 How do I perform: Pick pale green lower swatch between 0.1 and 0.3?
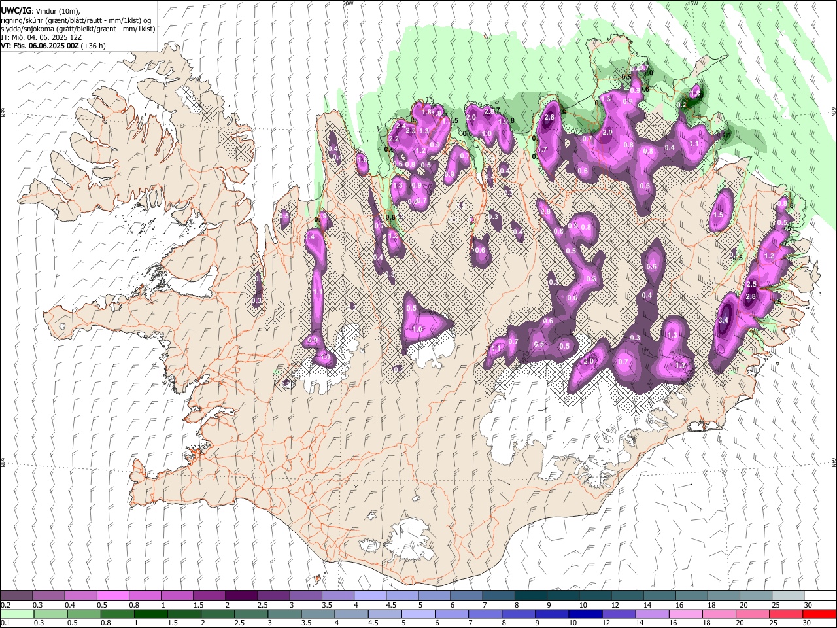coord(17,614)
